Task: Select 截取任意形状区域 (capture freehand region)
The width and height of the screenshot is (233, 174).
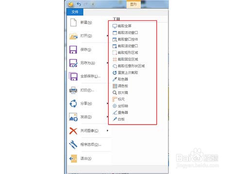Action: point(129,66)
